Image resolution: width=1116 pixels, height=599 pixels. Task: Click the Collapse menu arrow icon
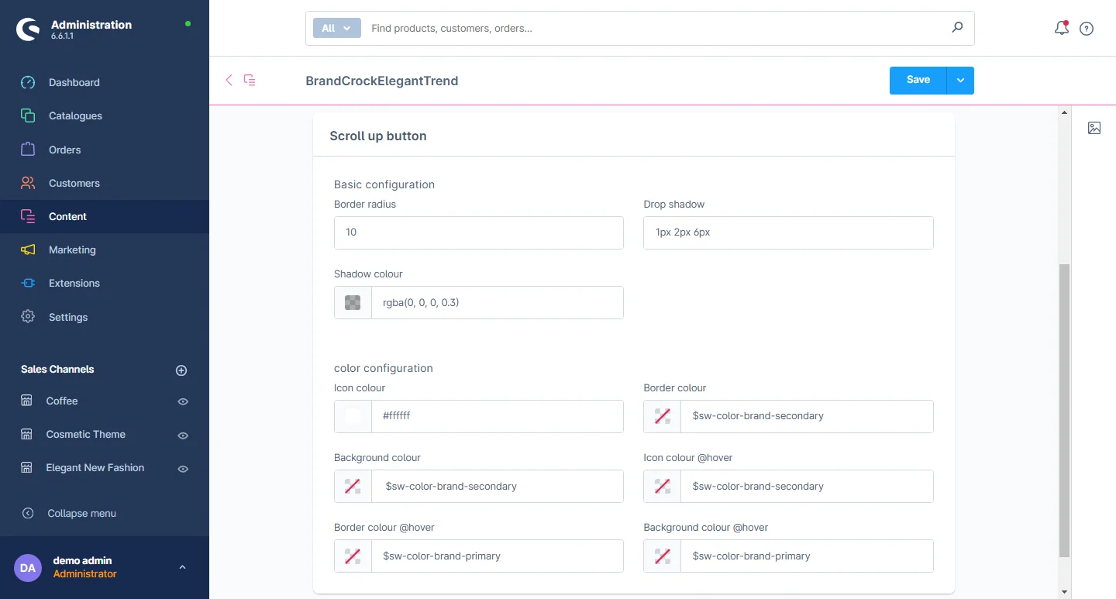(x=28, y=513)
